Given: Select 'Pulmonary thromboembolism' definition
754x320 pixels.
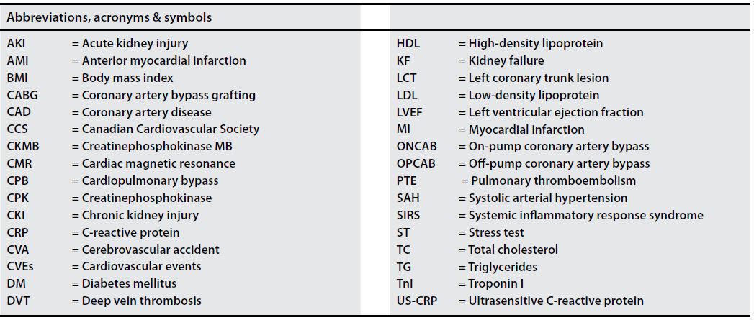Looking at the screenshot, I should tap(553, 180).
